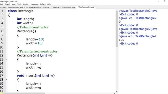Click the code 'int length;'
The image size is (168, 94).
point(25,19)
